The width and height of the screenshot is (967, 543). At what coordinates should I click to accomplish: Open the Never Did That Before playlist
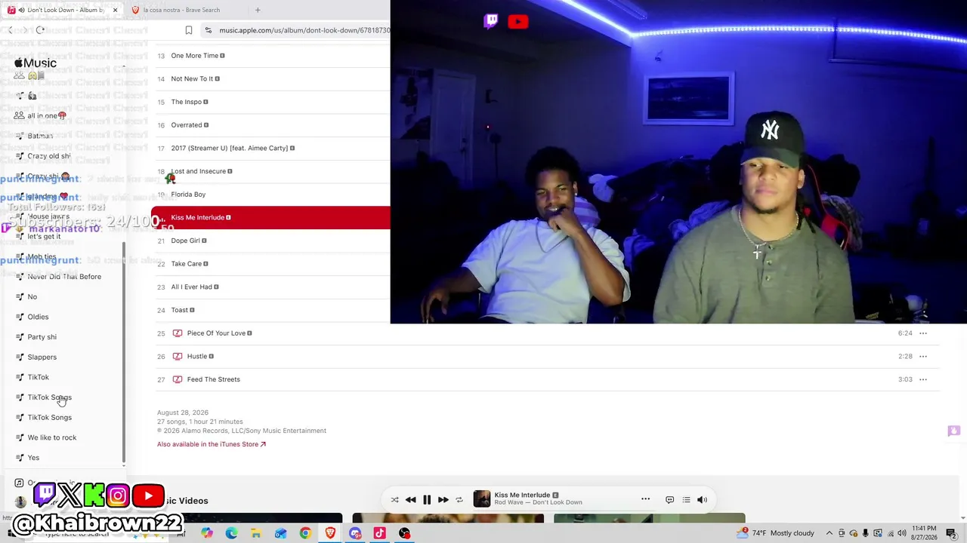coord(64,277)
